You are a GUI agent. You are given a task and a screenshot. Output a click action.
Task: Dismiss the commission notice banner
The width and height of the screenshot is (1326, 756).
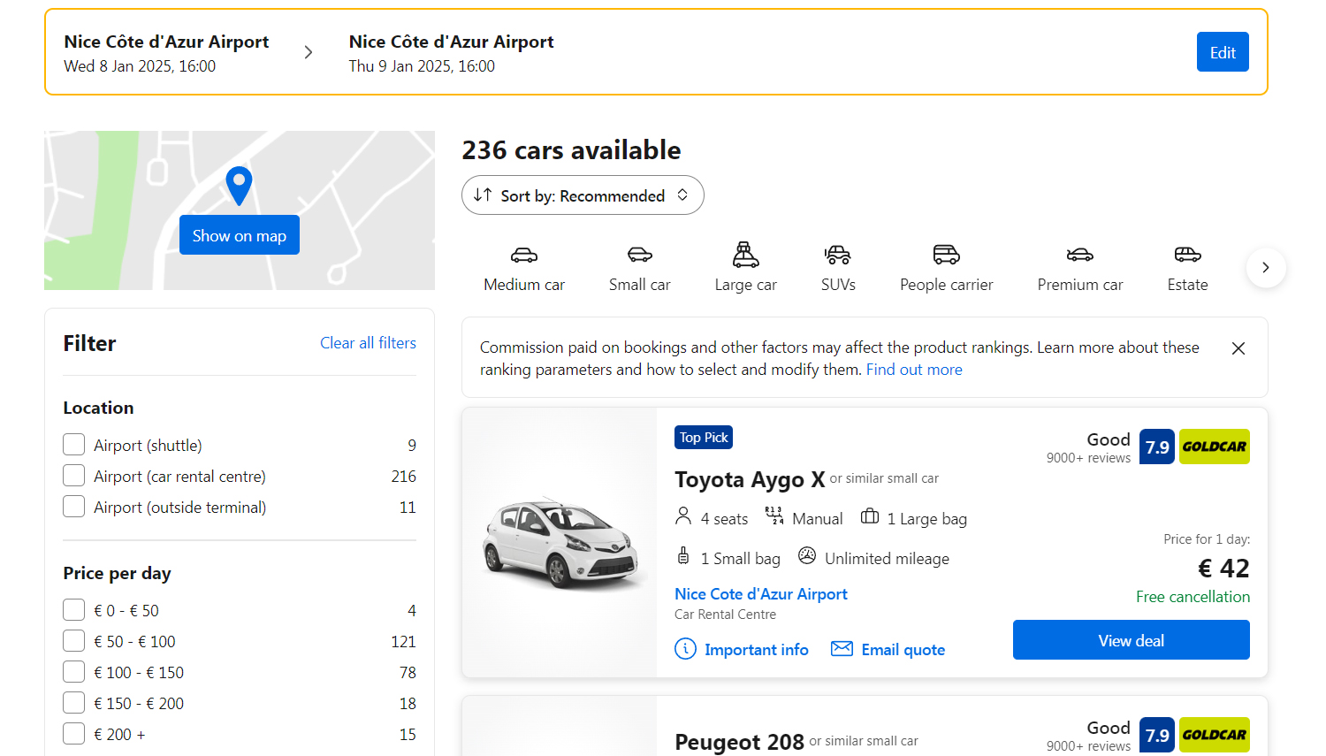click(1238, 348)
